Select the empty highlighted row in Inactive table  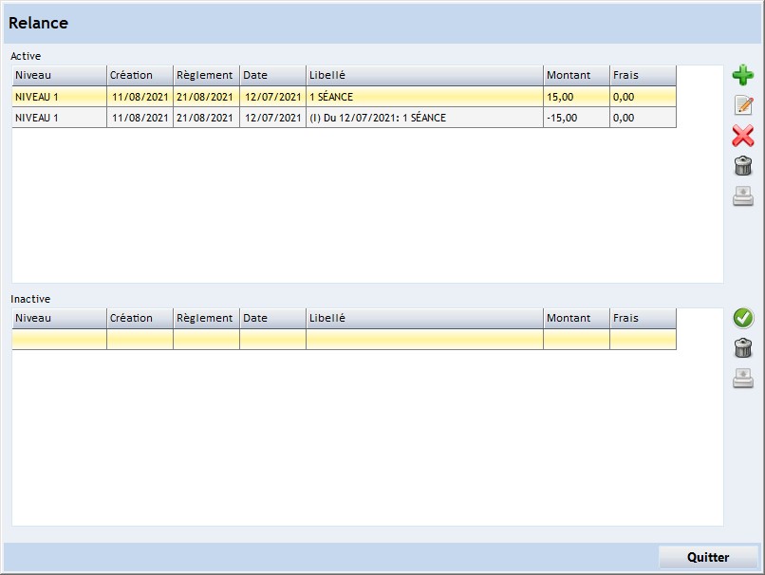coord(344,340)
